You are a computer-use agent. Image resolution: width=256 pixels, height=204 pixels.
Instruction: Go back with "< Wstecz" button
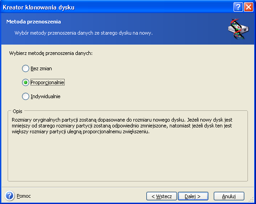(162, 196)
